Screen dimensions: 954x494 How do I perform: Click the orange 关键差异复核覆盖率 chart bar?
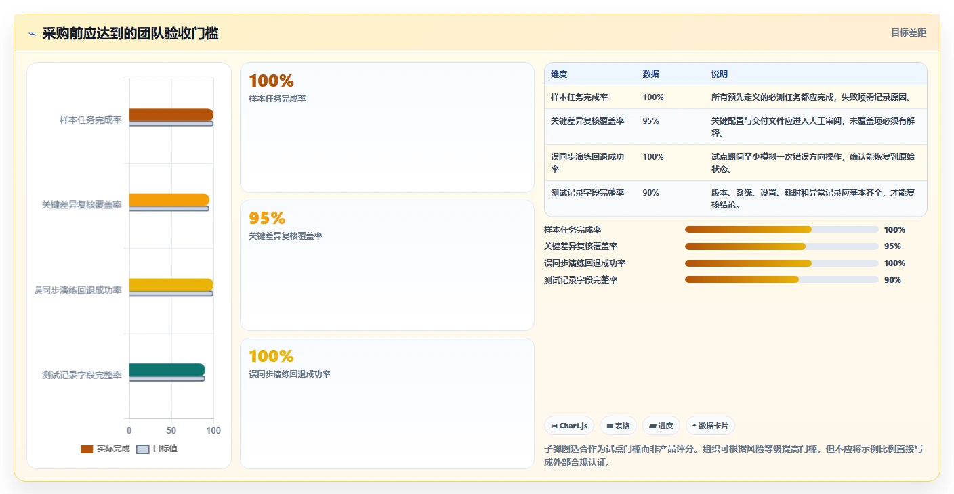(x=169, y=200)
